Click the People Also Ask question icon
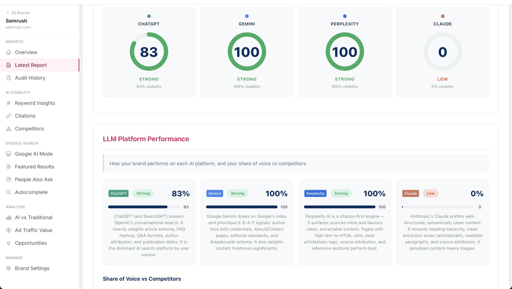The height and width of the screenshot is (289, 512). coord(9,179)
